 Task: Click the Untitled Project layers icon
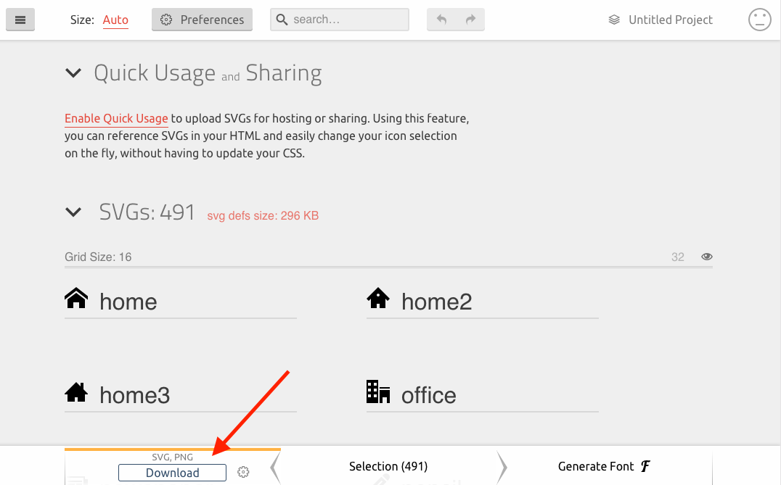click(614, 20)
